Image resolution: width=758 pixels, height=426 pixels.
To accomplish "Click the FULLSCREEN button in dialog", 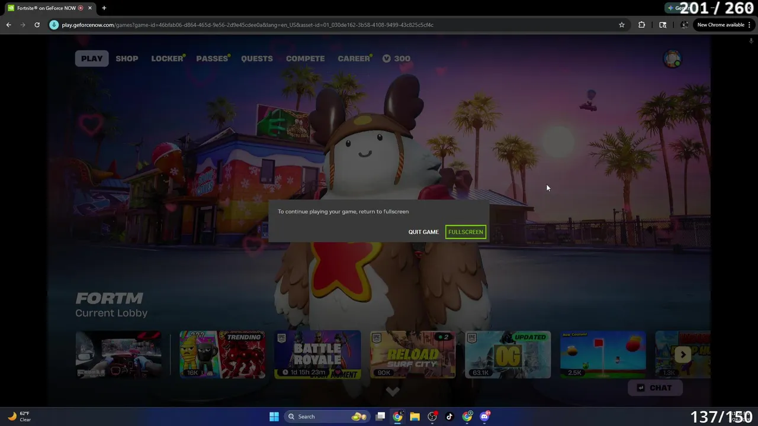I will tap(465, 232).
